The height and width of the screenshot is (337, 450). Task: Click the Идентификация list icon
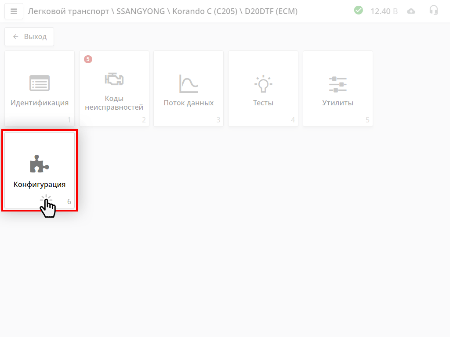pyautogui.click(x=40, y=83)
